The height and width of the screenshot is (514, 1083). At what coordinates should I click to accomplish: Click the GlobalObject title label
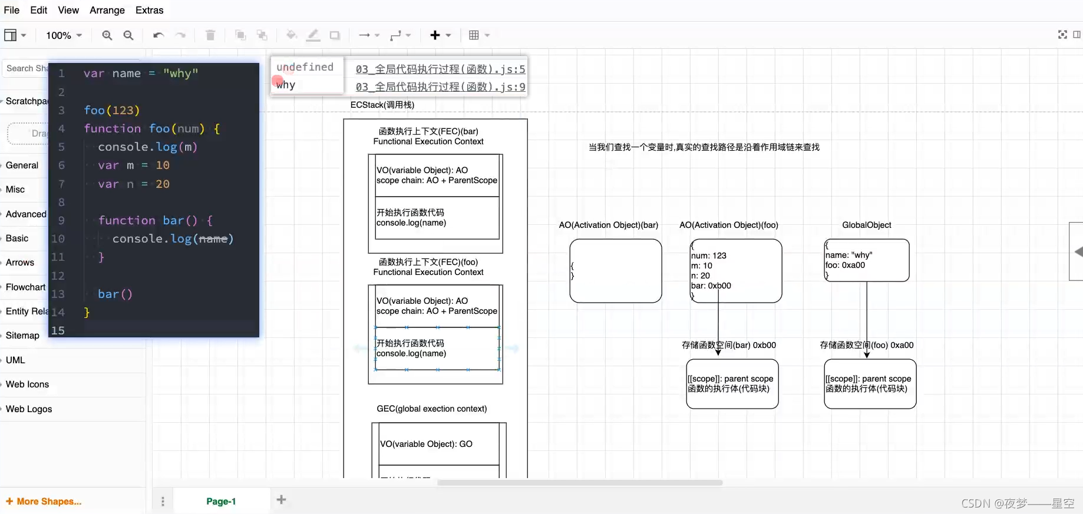point(867,225)
